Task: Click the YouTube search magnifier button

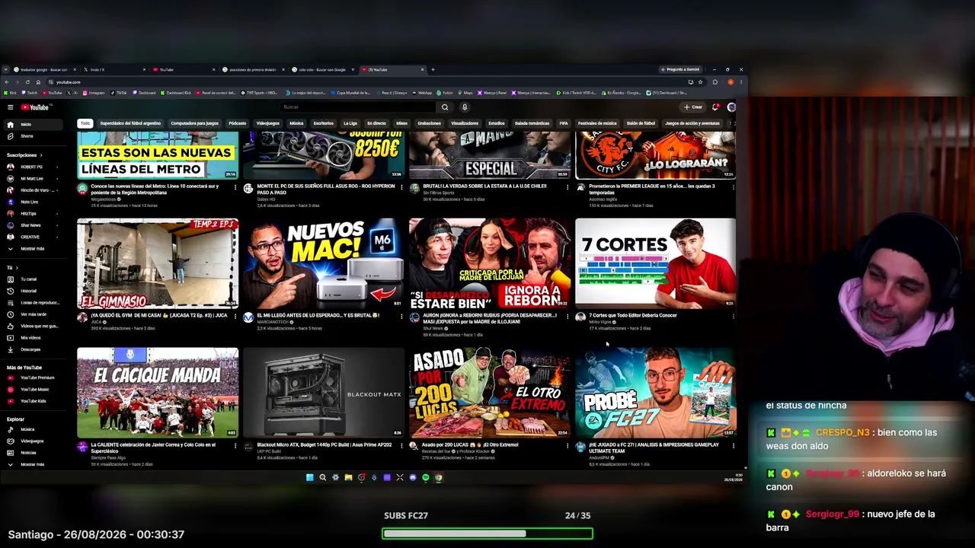Action: [445, 107]
